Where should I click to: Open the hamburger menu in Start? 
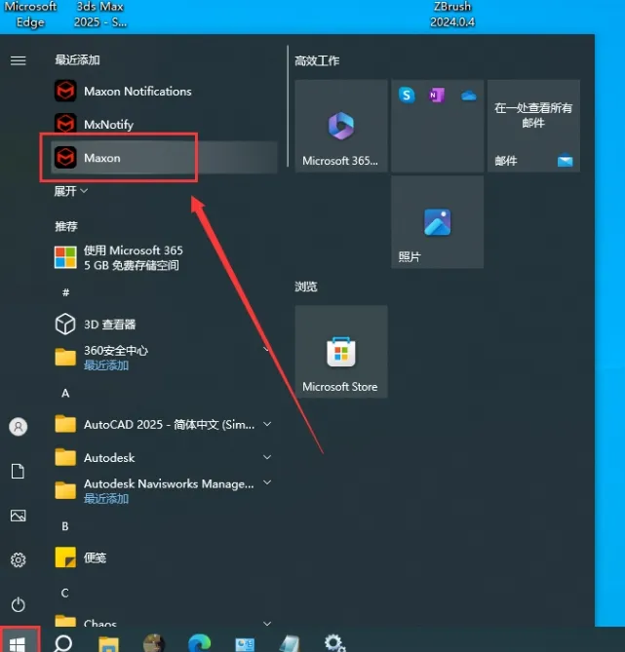click(19, 60)
